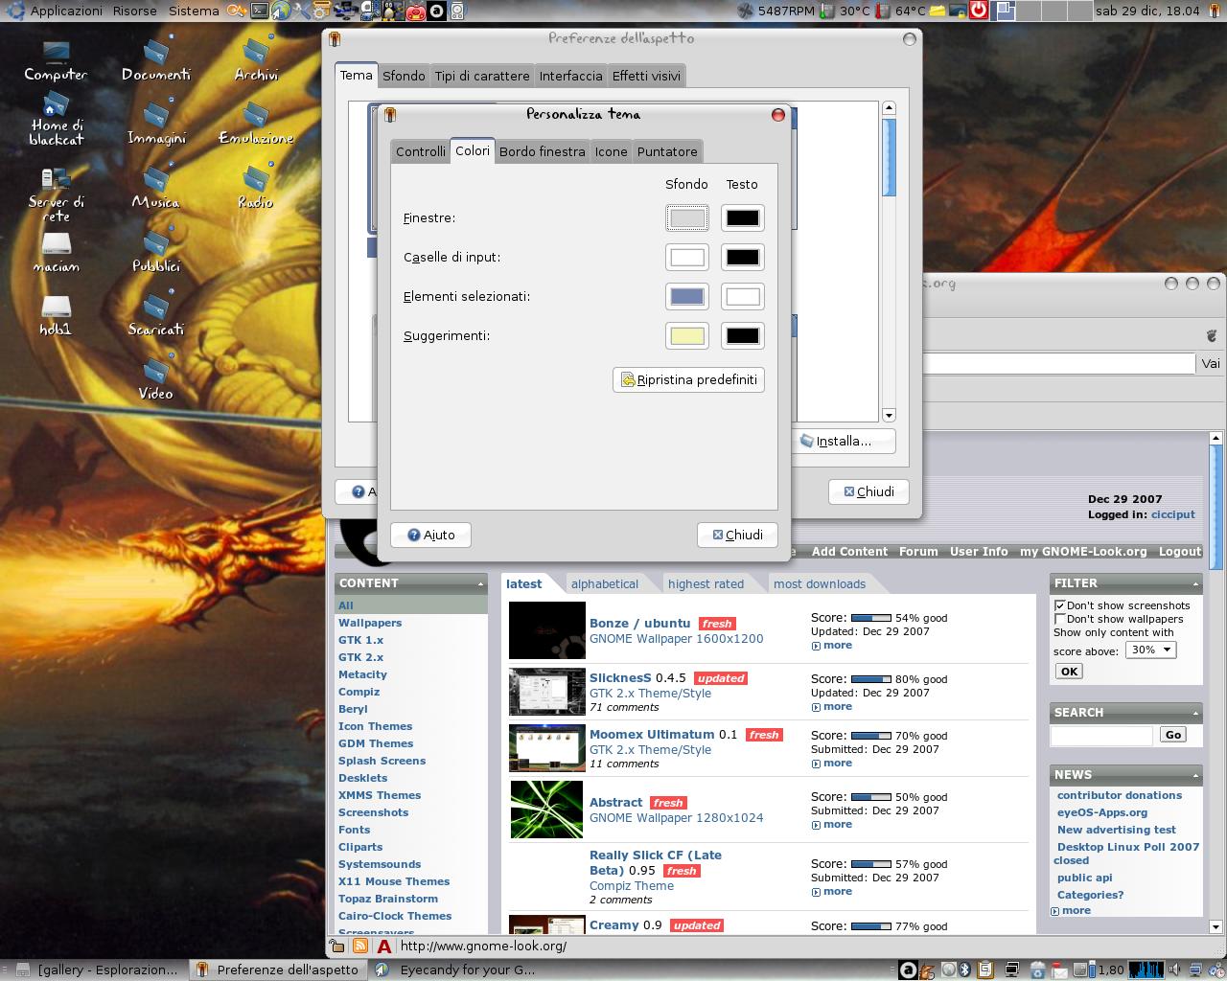This screenshot has height=981, width=1227.
Task: Open the hdb1 drive icon
Action: click(56, 315)
